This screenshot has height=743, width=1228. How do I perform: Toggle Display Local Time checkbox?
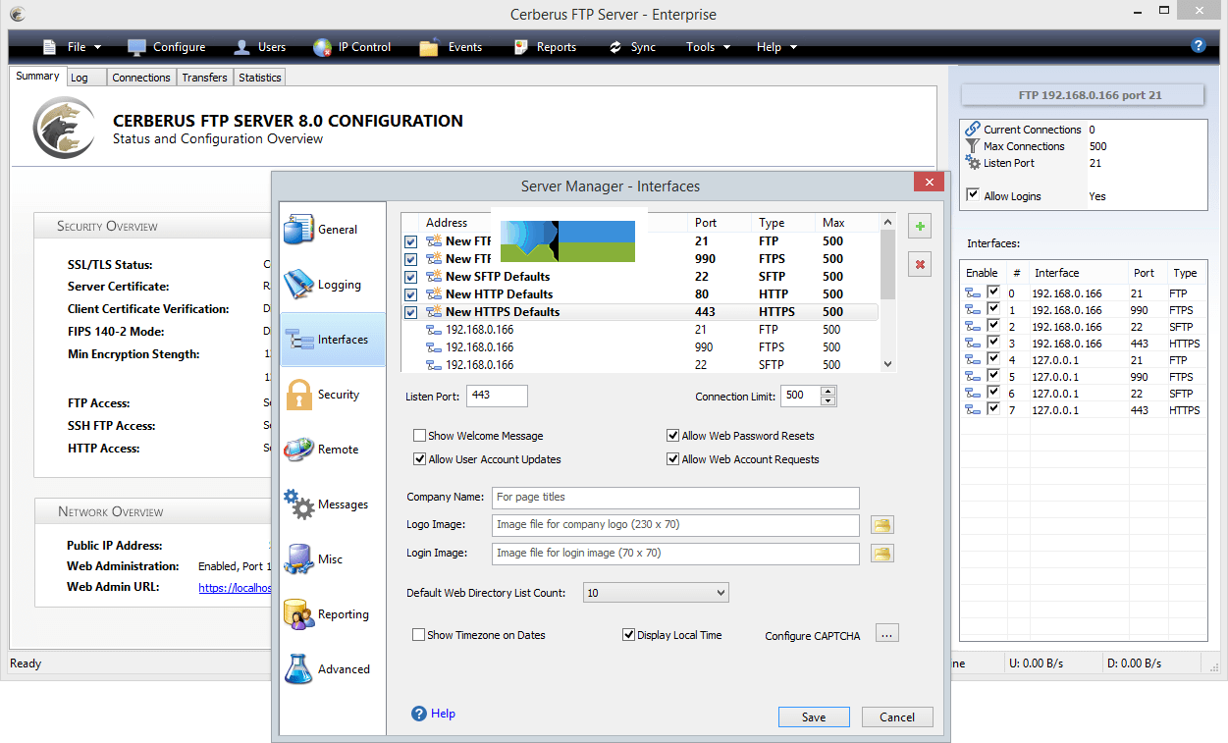629,635
